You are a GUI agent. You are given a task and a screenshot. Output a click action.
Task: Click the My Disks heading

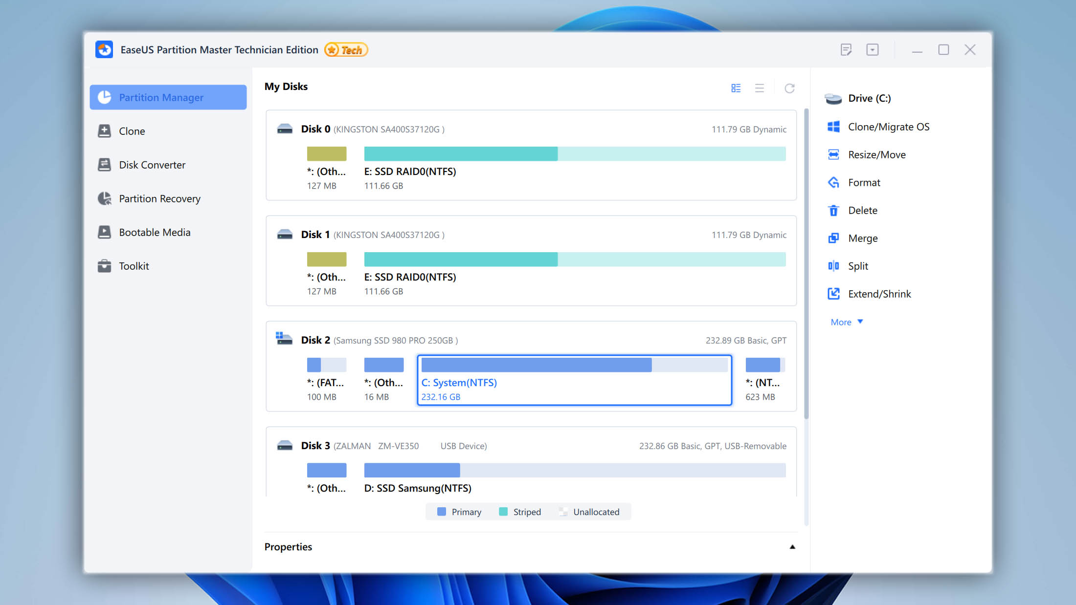point(286,86)
